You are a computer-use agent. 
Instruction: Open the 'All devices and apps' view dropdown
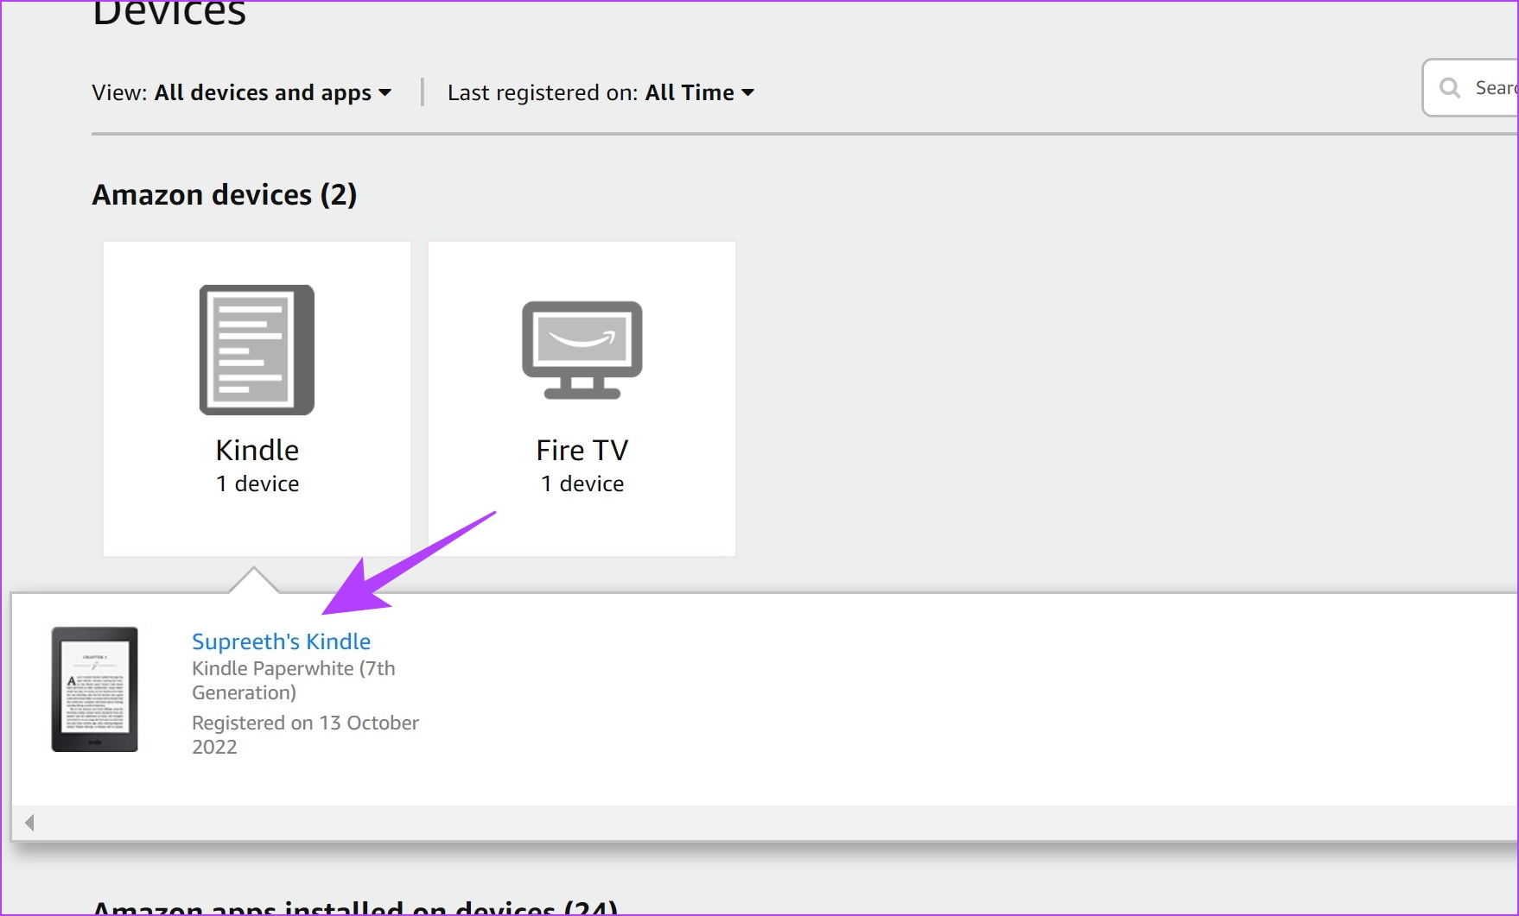pos(272,93)
